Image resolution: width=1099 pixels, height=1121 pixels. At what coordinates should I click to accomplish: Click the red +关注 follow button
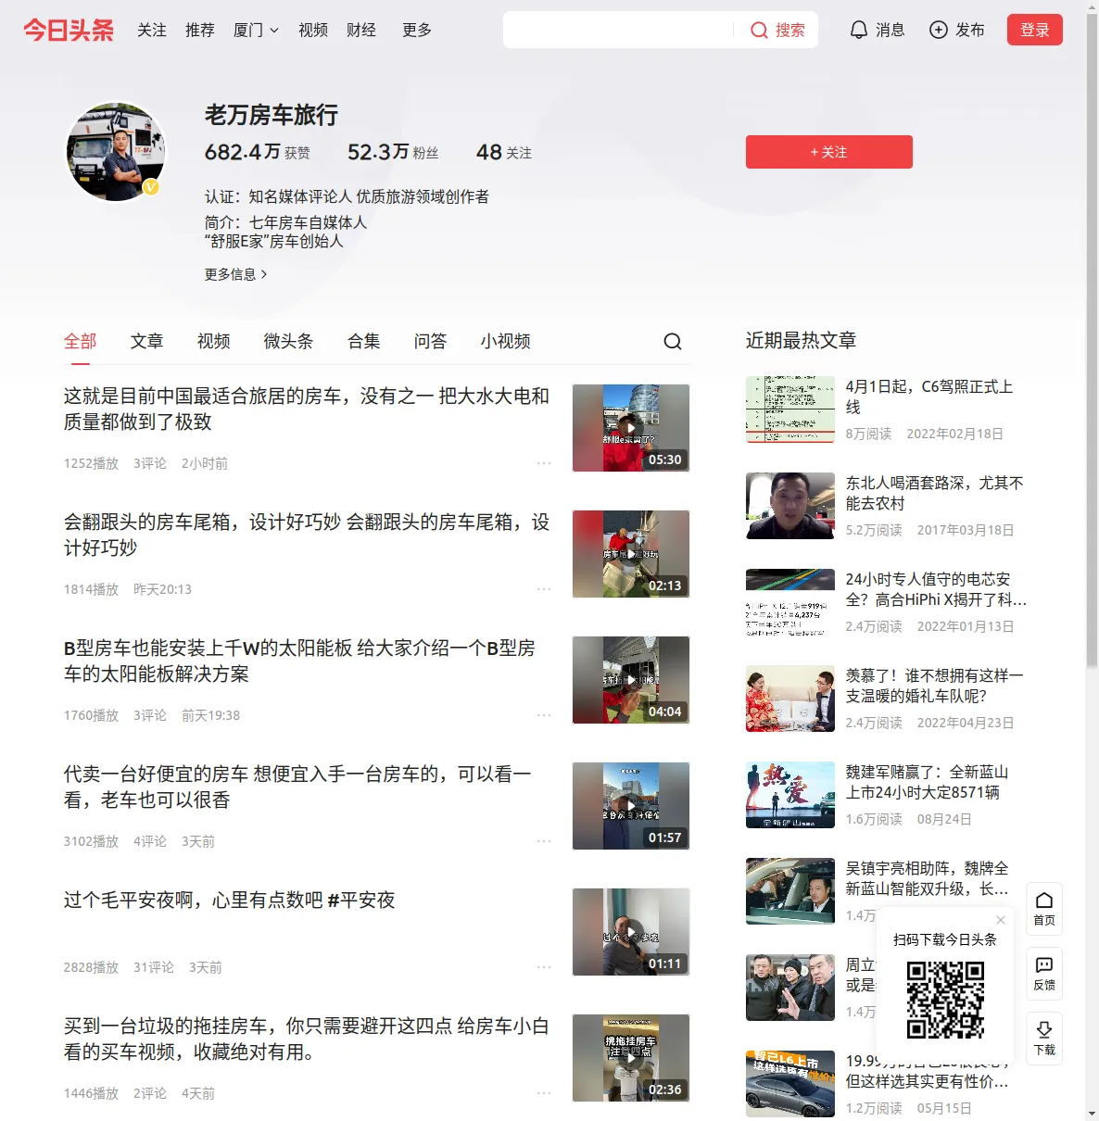[x=829, y=152]
